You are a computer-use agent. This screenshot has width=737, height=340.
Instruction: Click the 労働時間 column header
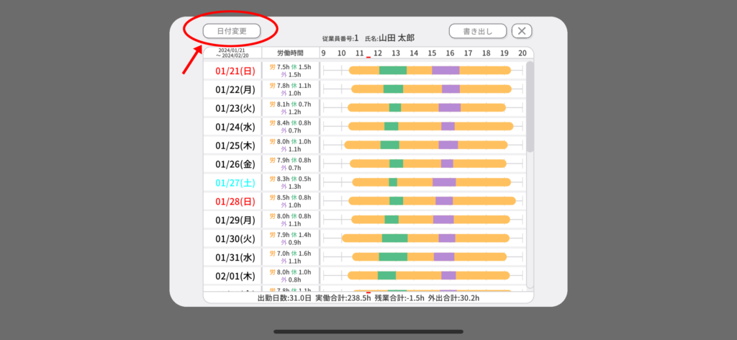click(x=290, y=53)
